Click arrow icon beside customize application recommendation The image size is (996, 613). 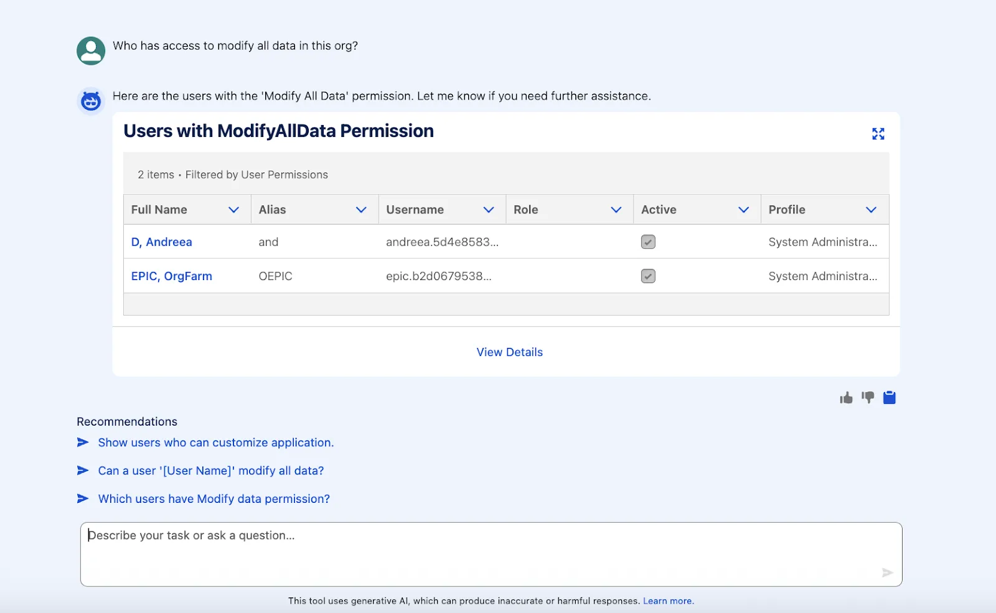(83, 442)
